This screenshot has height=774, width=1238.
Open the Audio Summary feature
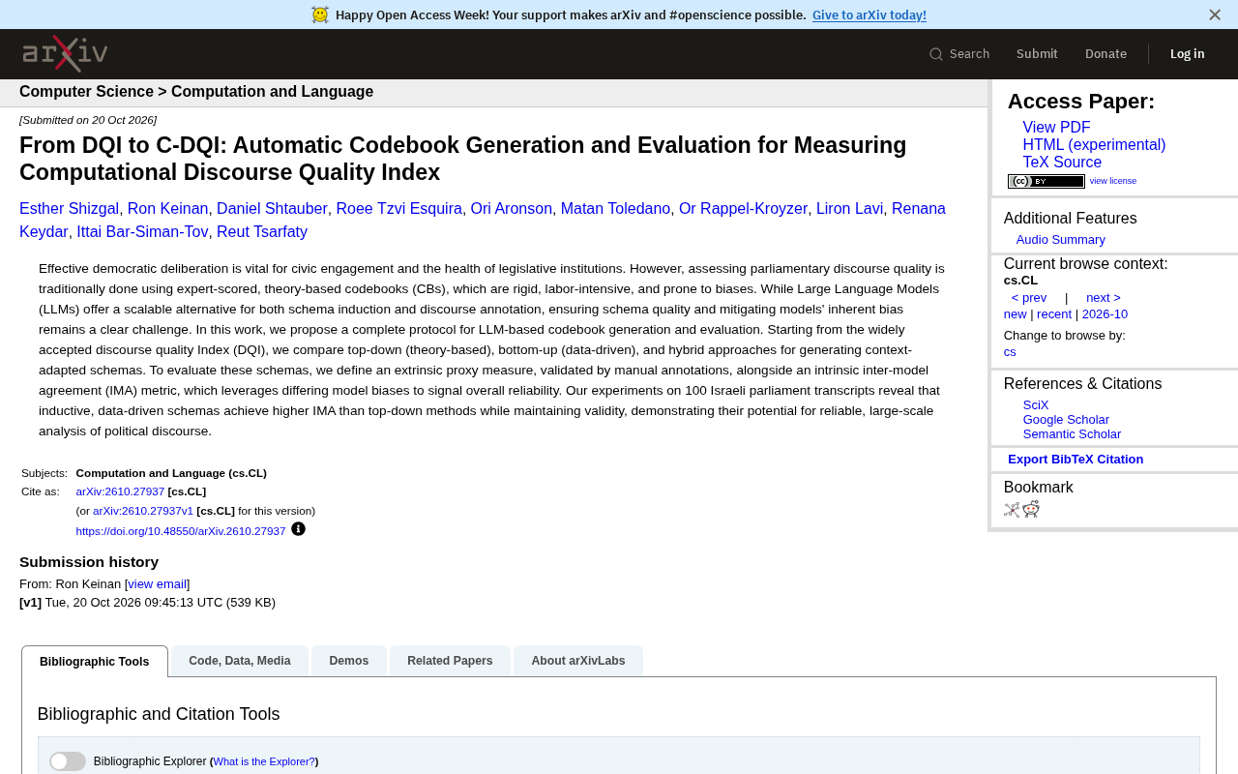coord(1061,240)
